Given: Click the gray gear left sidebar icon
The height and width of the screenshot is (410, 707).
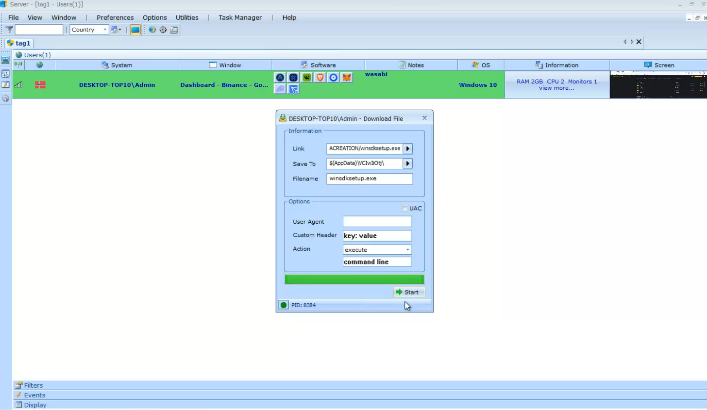Looking at the screenshot, I should [x=5, y=98].
